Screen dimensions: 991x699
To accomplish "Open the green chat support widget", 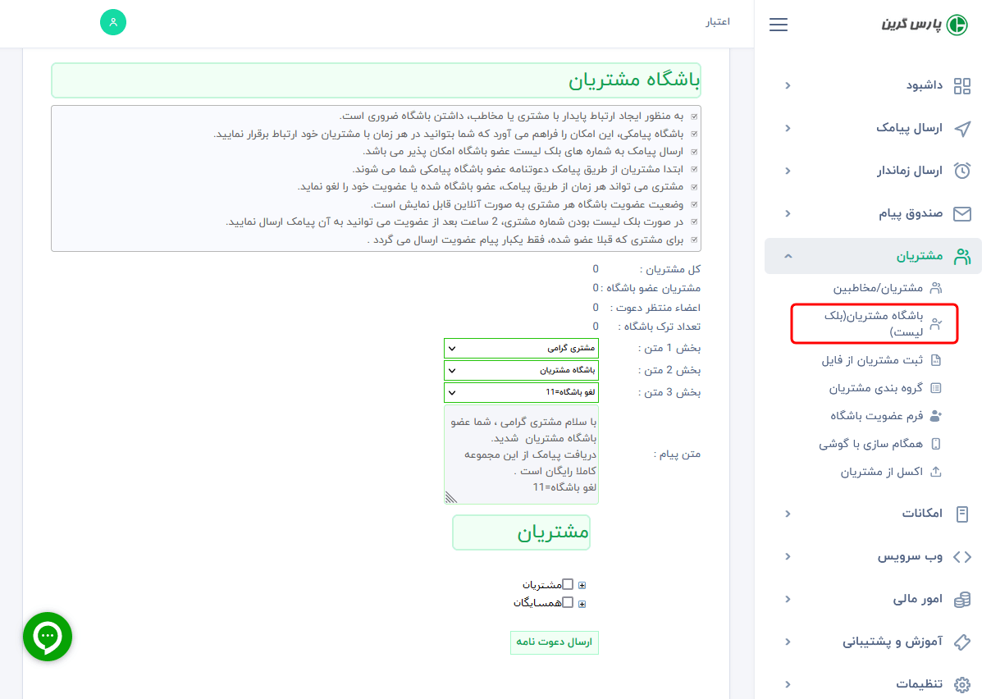I will 47,636.
